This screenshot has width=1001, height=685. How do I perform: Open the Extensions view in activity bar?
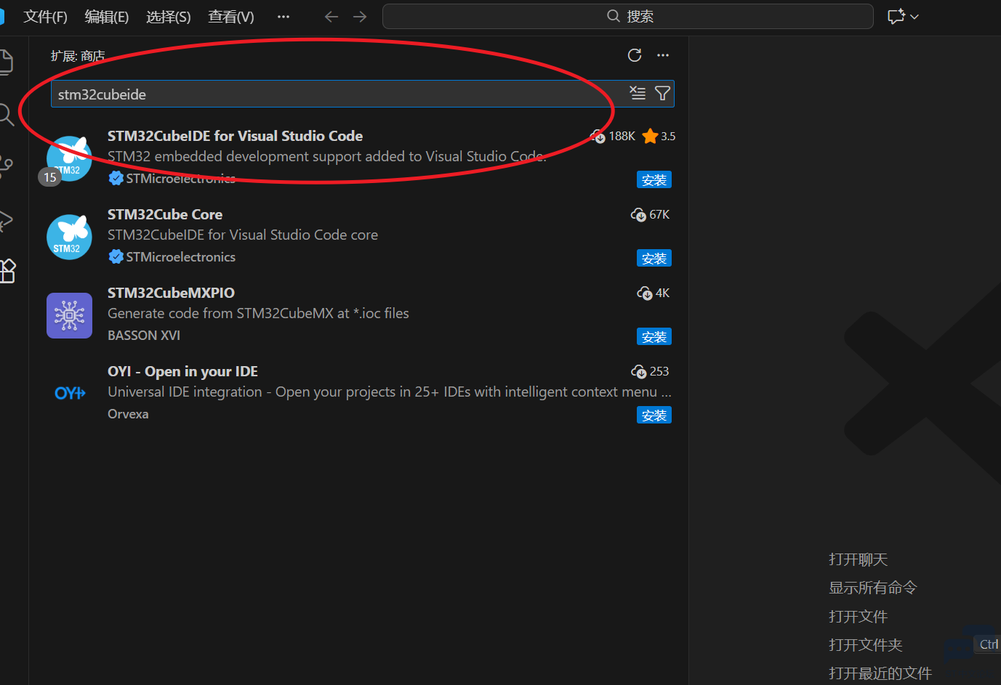point(7,271)
